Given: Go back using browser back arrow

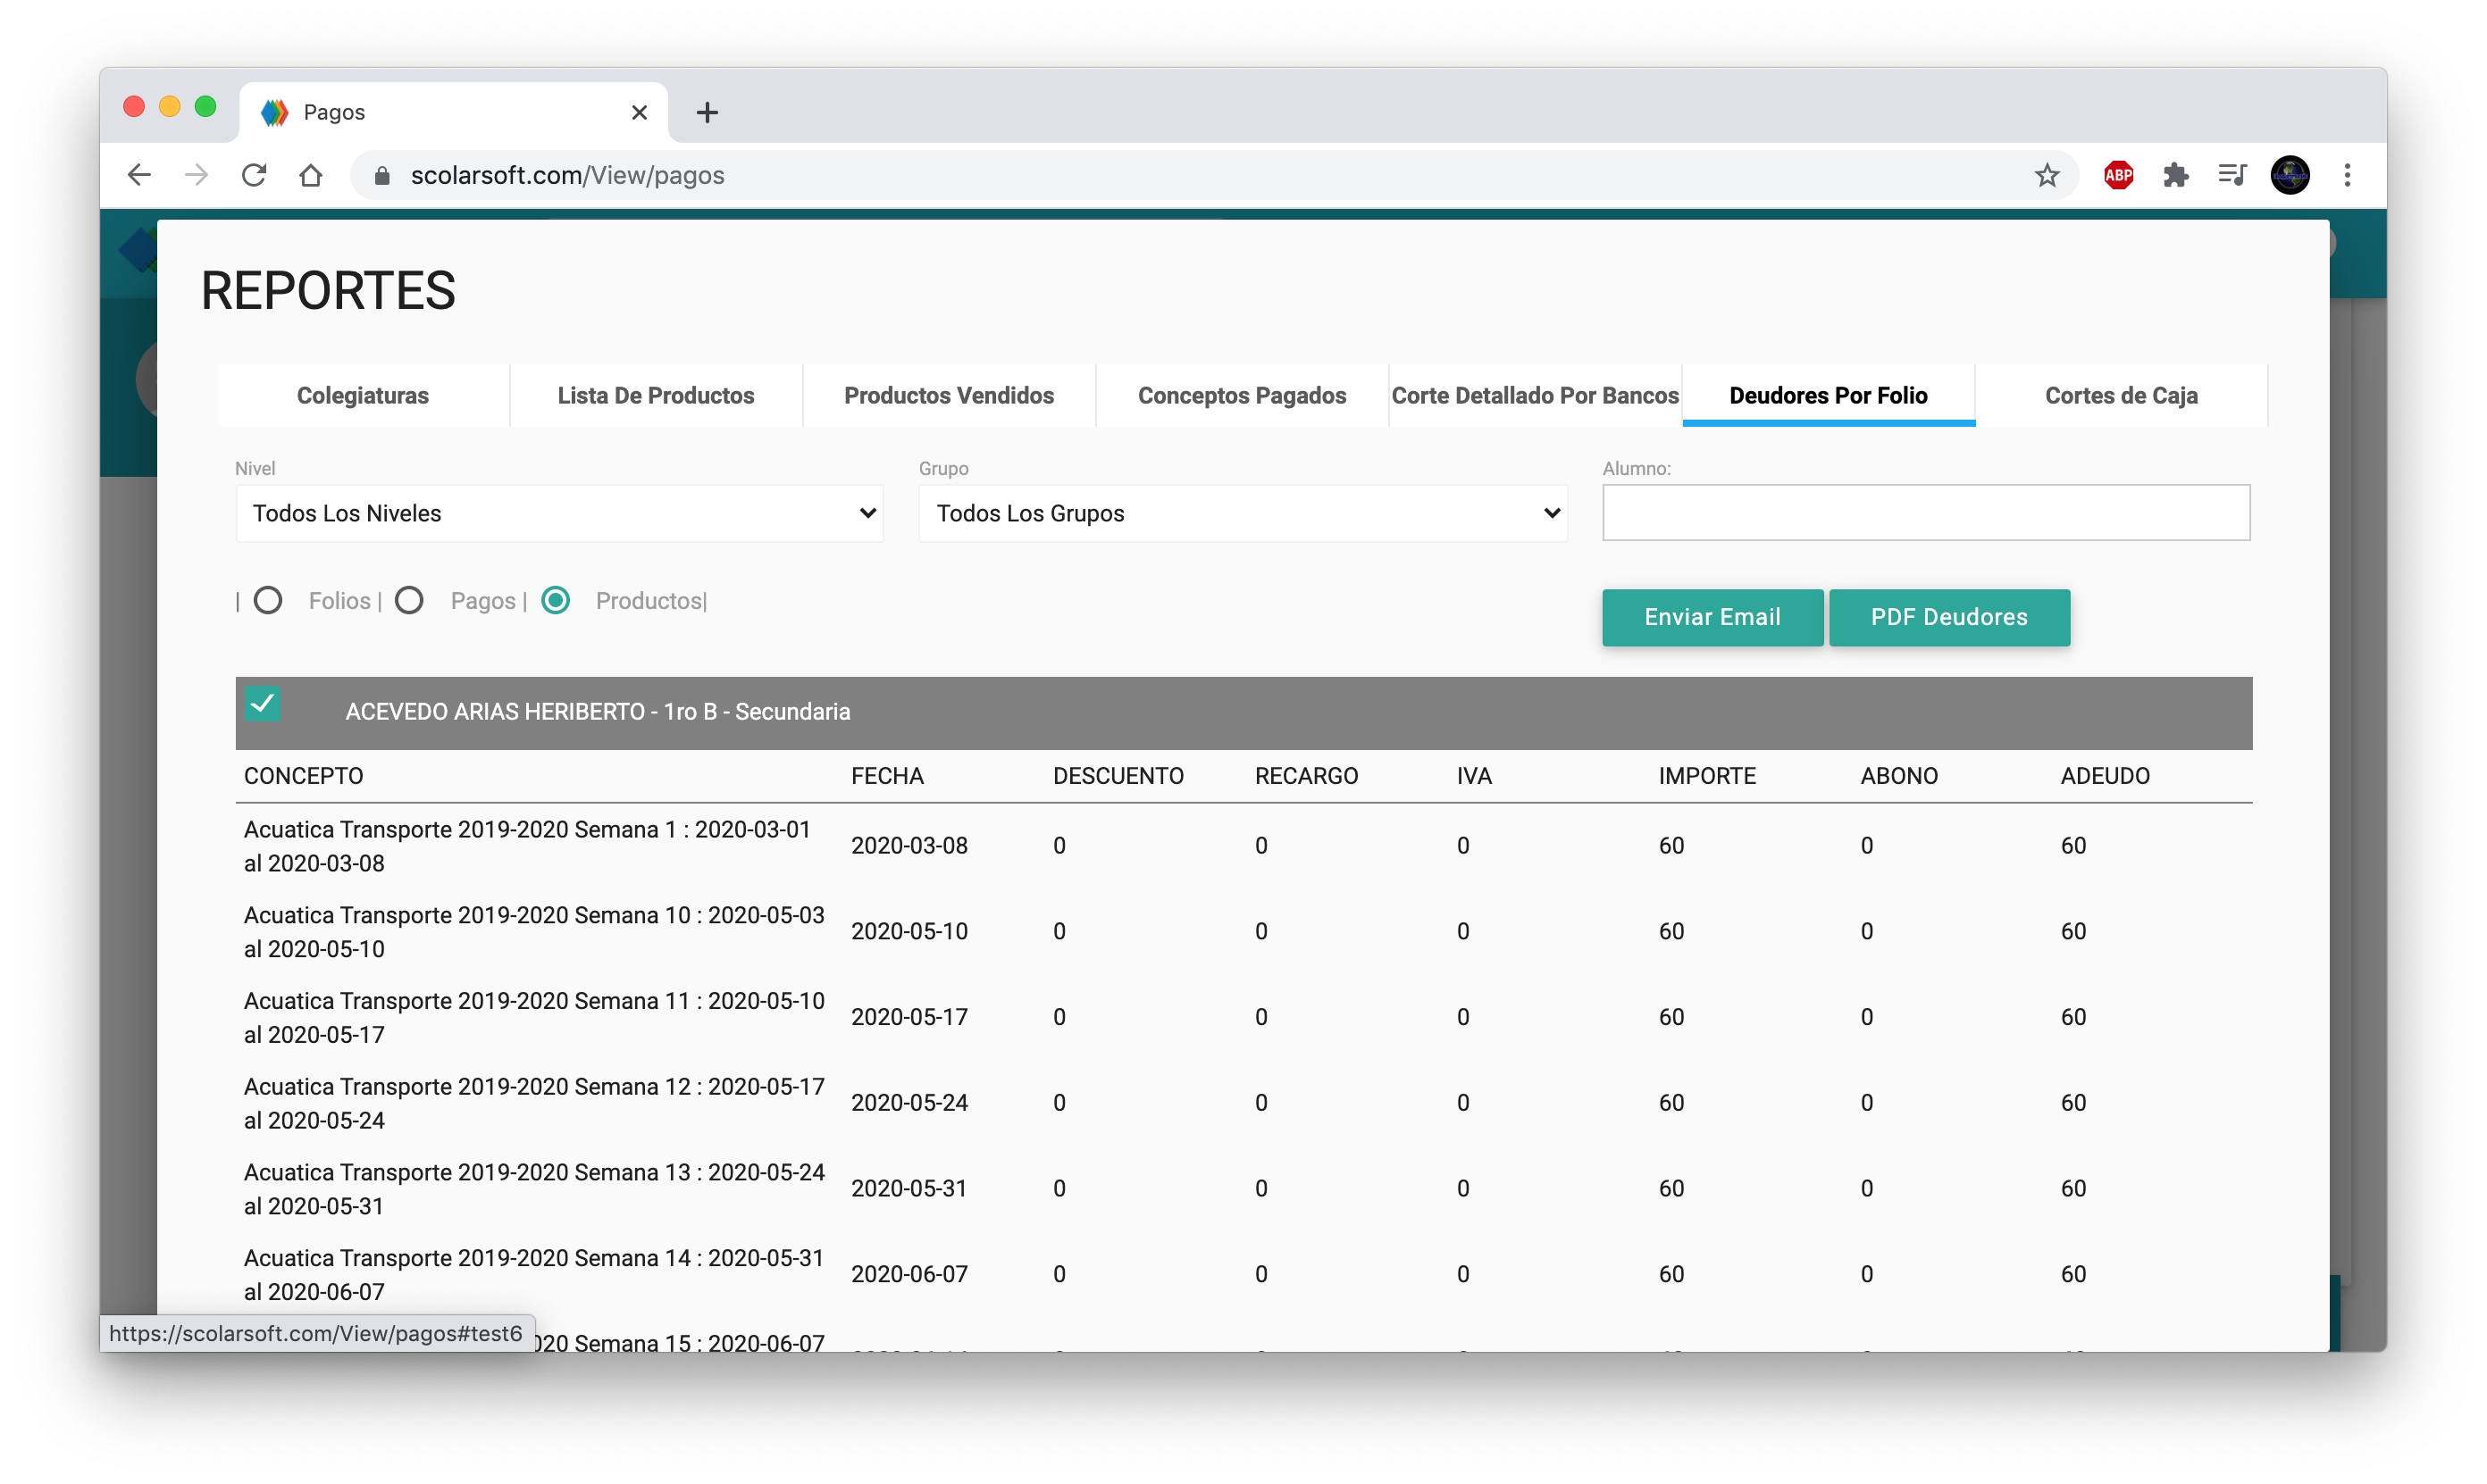Looking at the screenshot, I should click(x=140, y=175).
